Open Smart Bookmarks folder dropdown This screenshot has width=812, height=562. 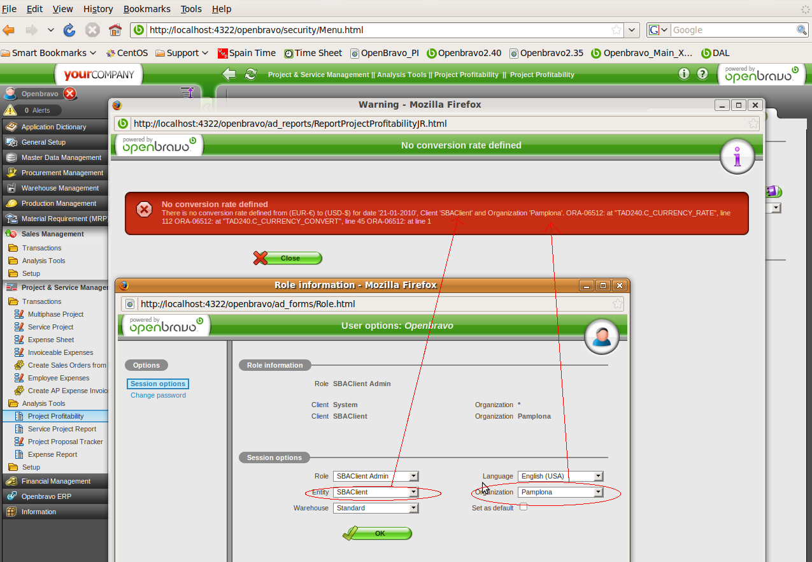pyautogui.click(x=49, y=53)
